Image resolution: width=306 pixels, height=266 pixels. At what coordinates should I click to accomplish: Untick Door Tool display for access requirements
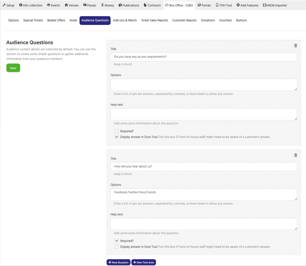117,137
